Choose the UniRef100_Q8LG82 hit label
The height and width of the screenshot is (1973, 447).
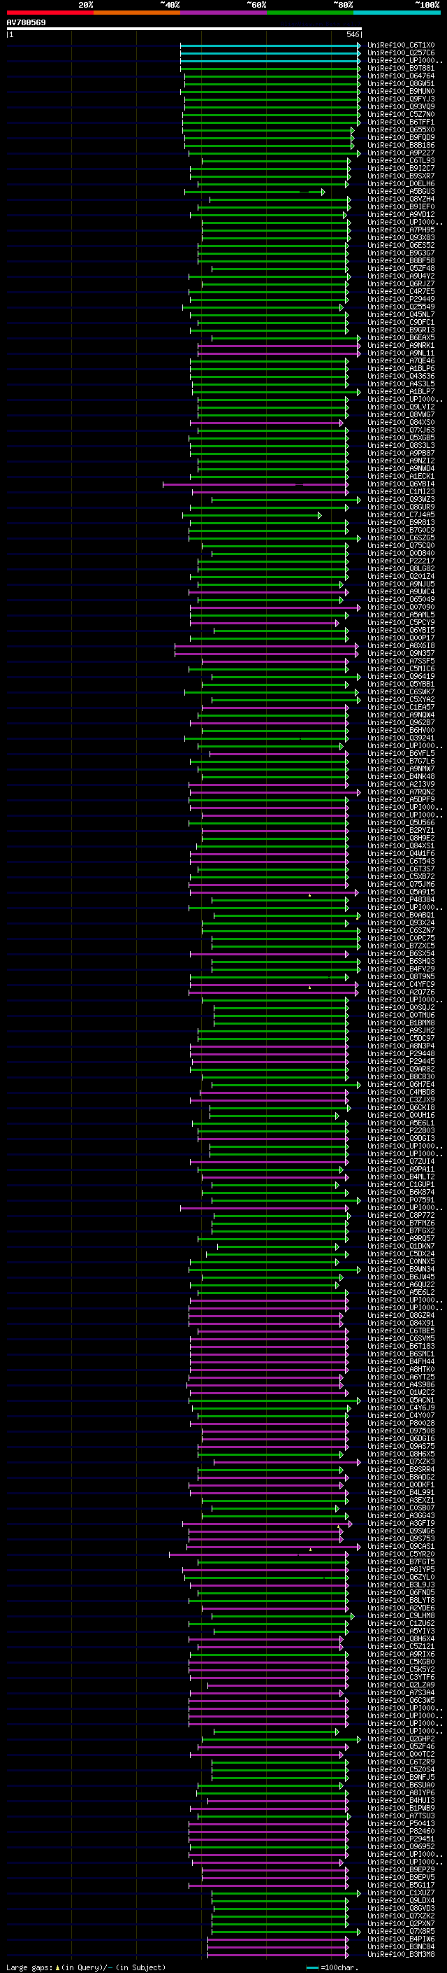point(401,568)
